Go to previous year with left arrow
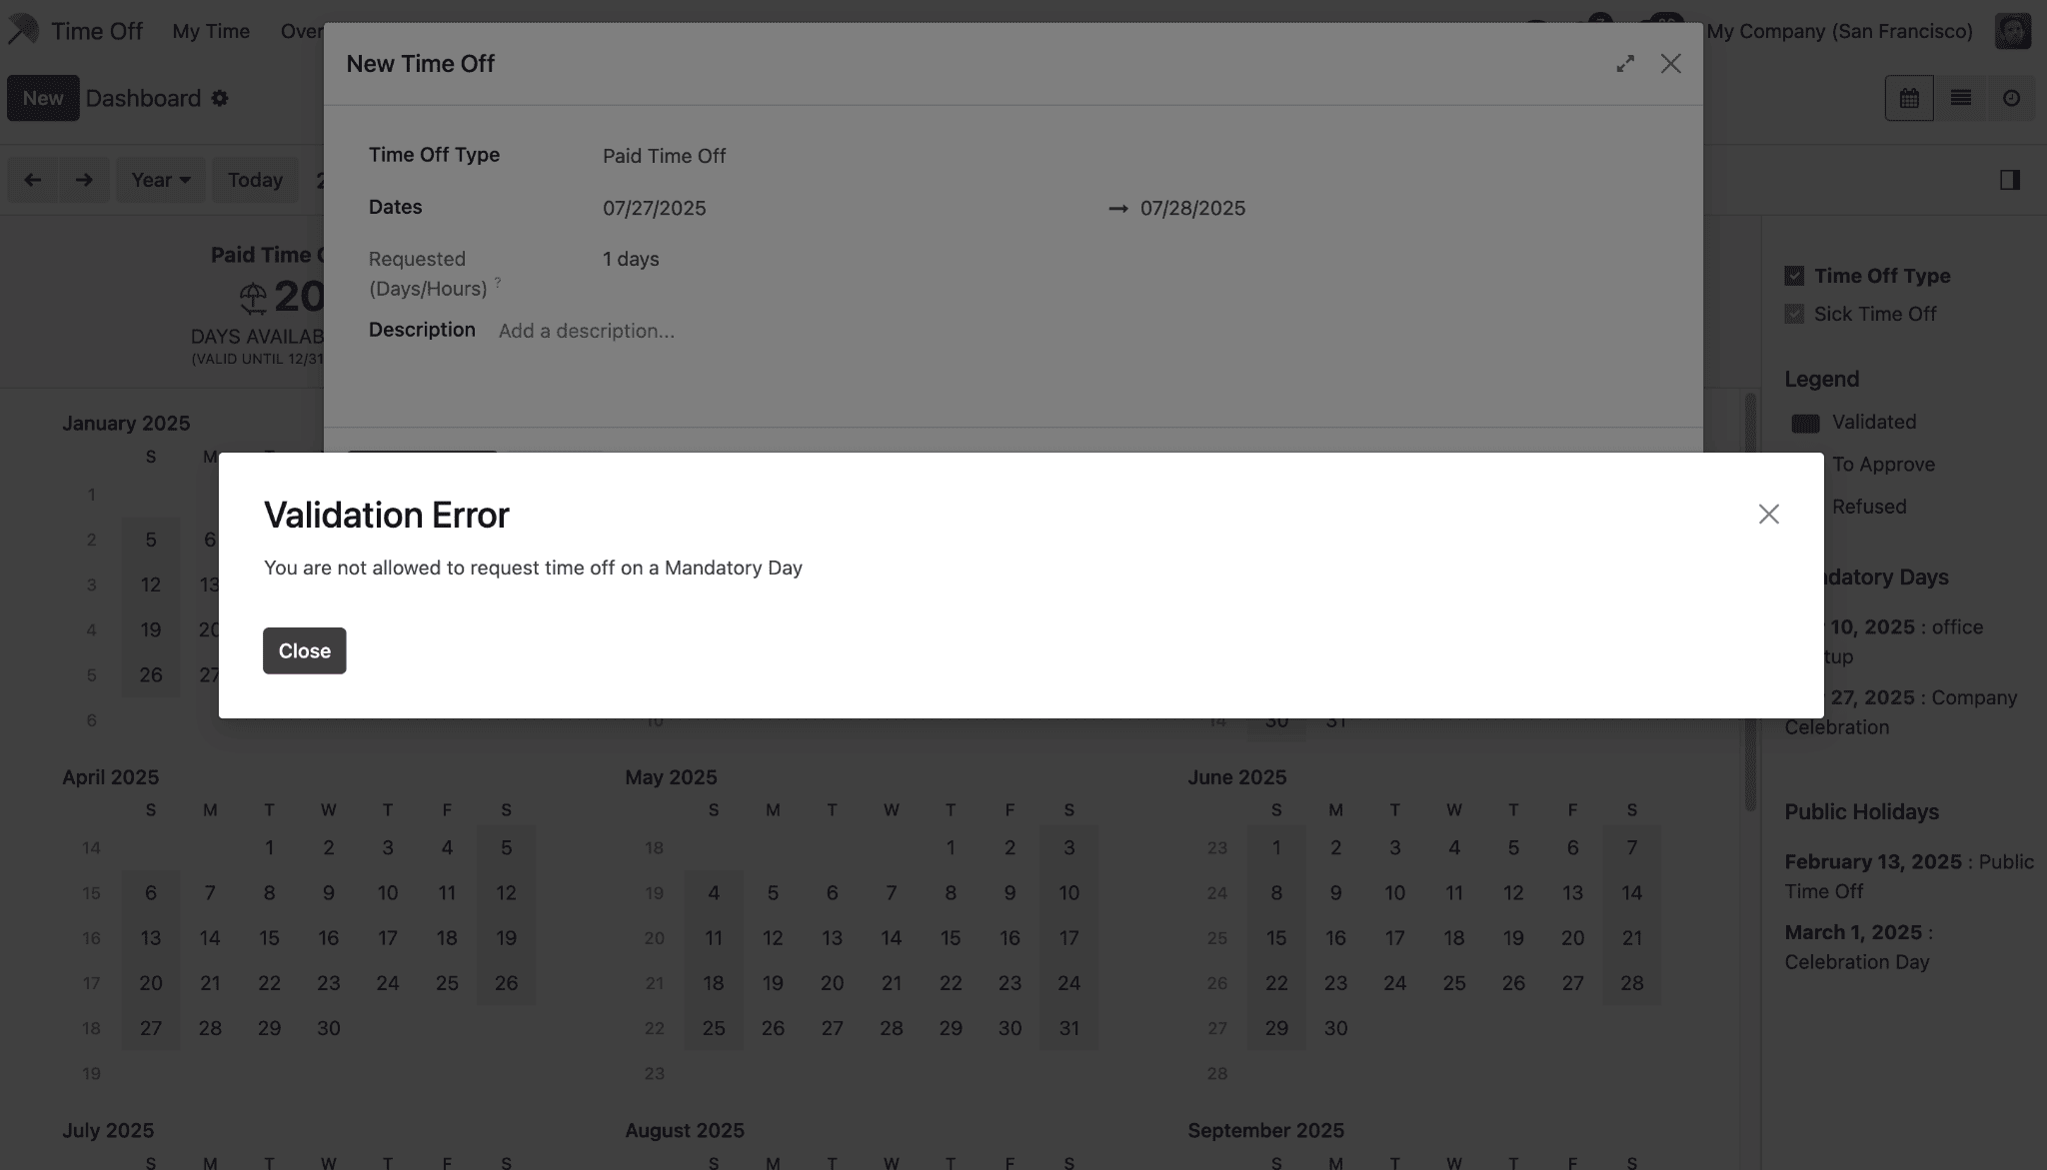 pyautogui.click(x=33, y=180)
